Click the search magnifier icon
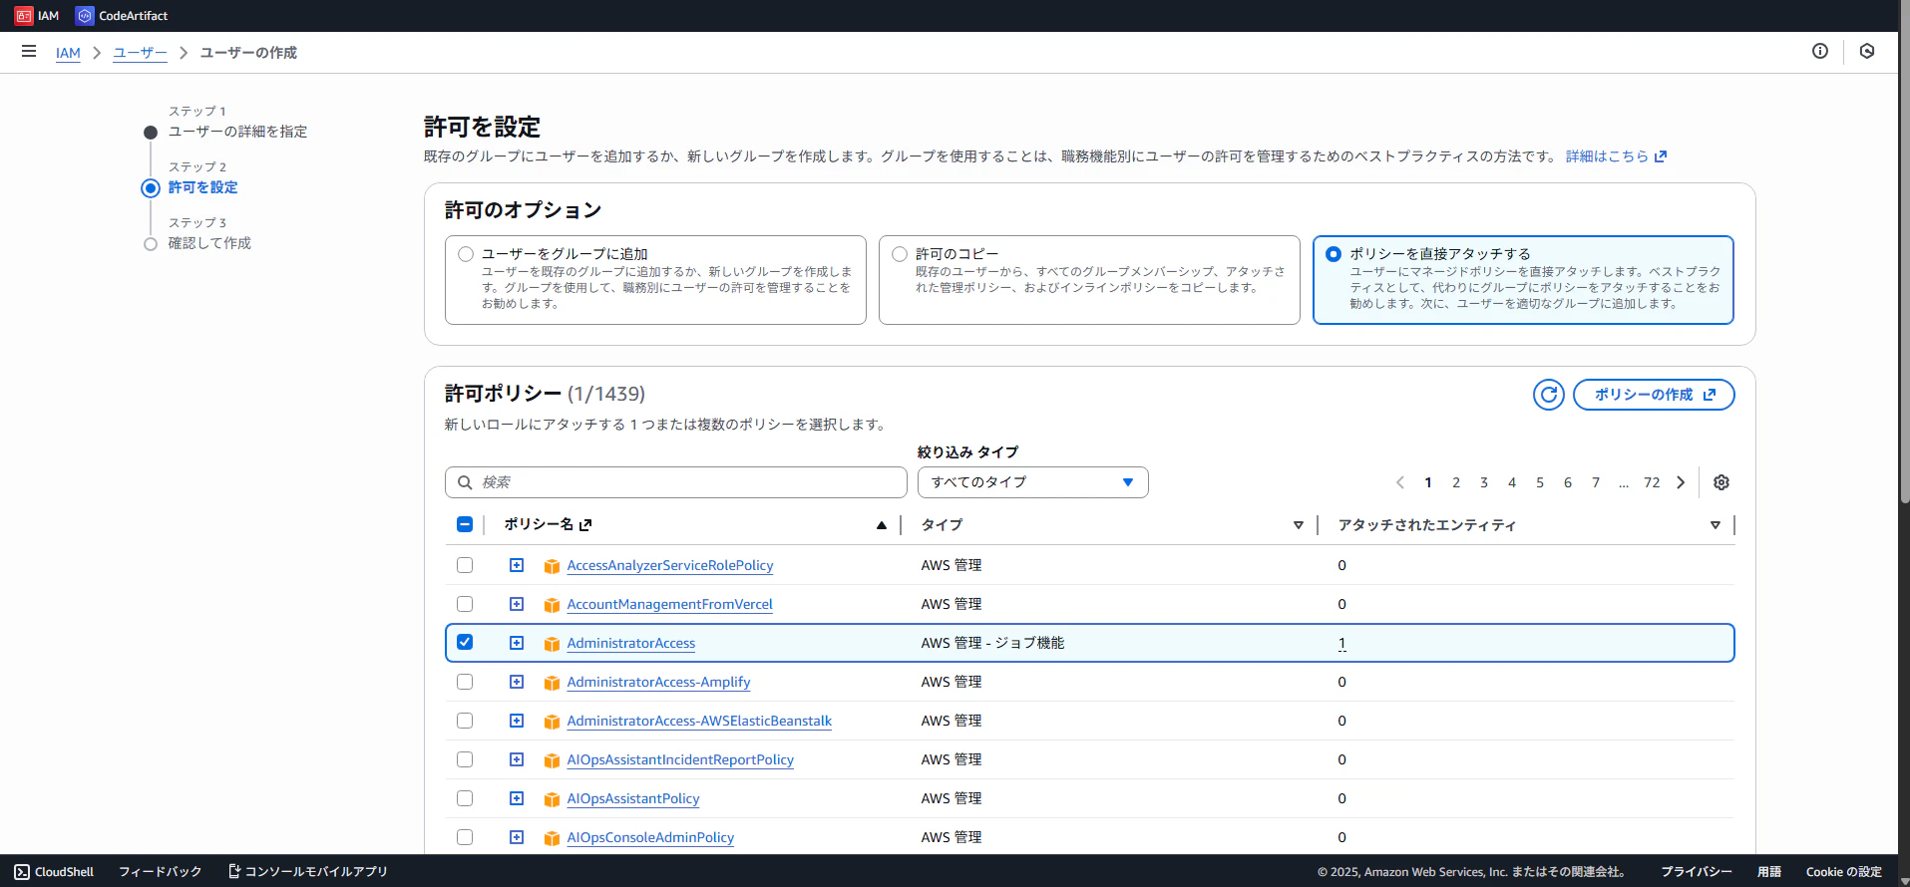The height and width of the screenshot is (887, 1910). 465,482
